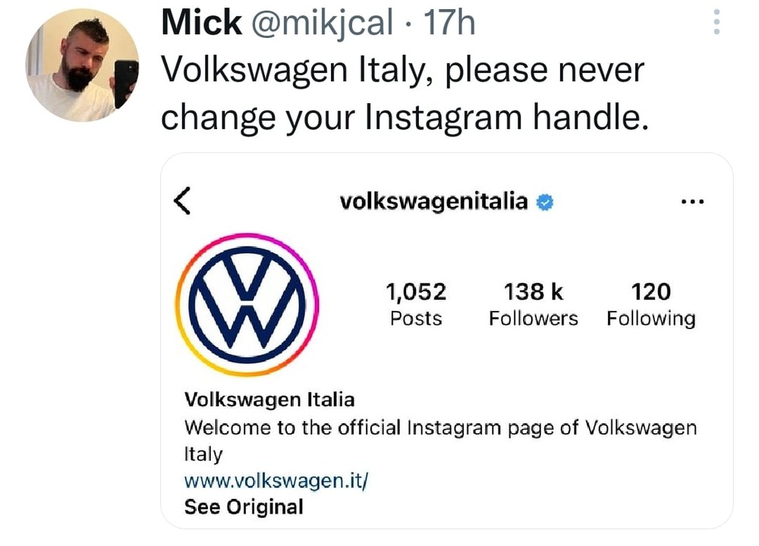Open the horizontal three-dot menu on Instagram card
The image size is (759, 546).
693,202
